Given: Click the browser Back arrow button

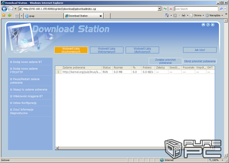Looking at the screenshot, I should 4,9.
